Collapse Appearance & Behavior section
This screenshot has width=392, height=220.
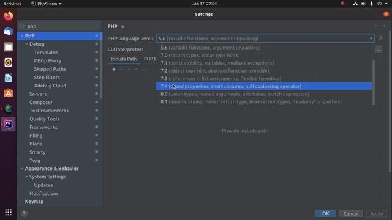[22, 169]
